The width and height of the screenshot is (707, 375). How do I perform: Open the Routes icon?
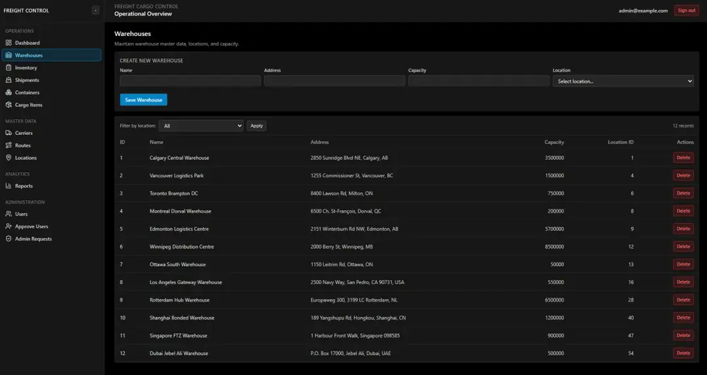tap(9, 145)
